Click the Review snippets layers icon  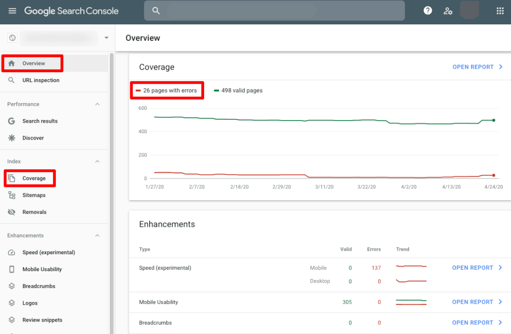[x=12, y=320]
